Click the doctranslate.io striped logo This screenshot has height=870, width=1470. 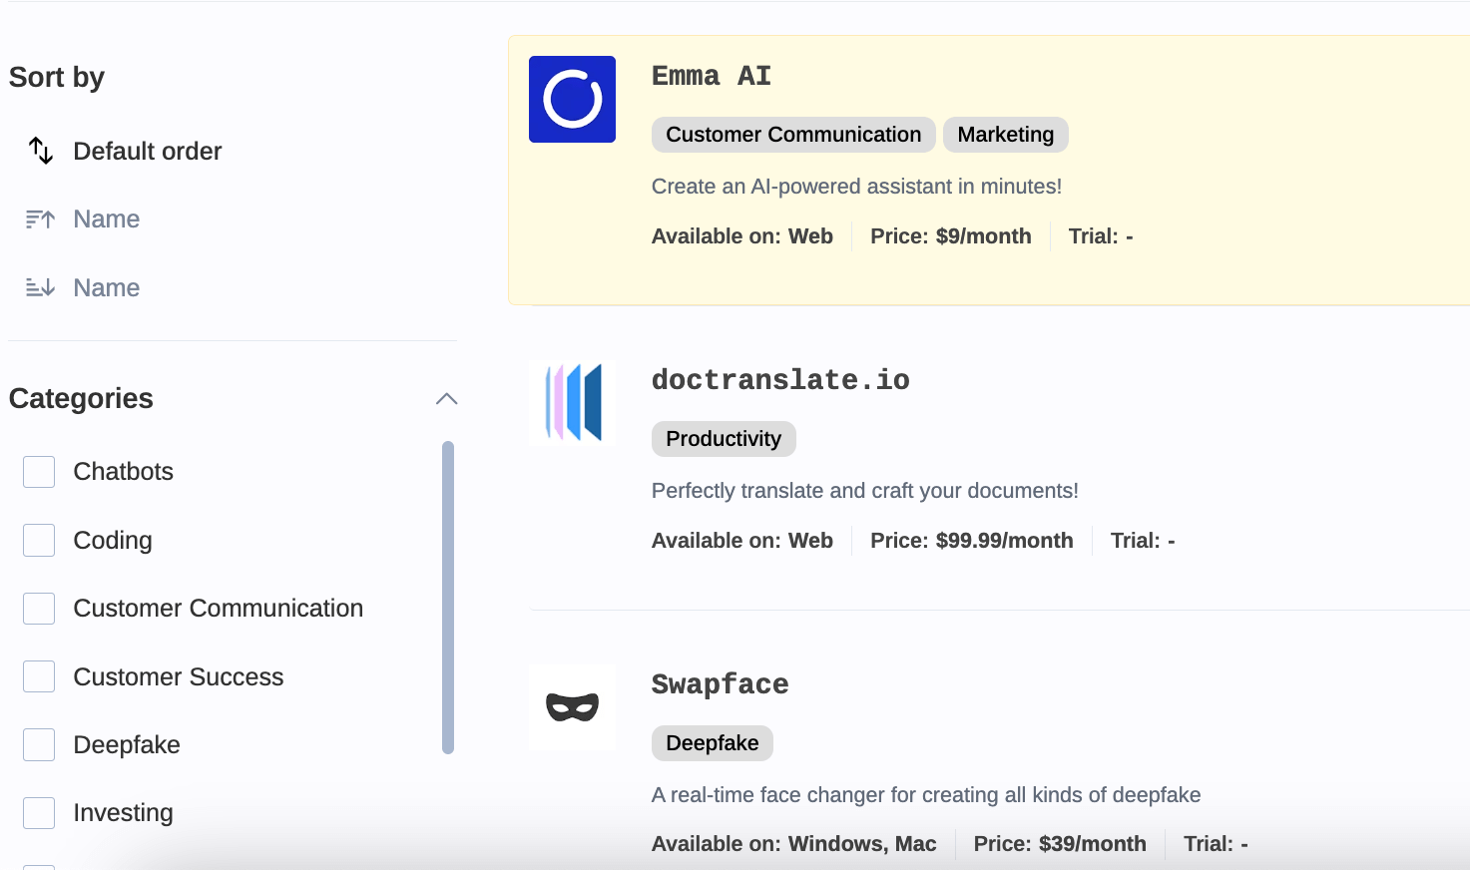coord(572,403)
